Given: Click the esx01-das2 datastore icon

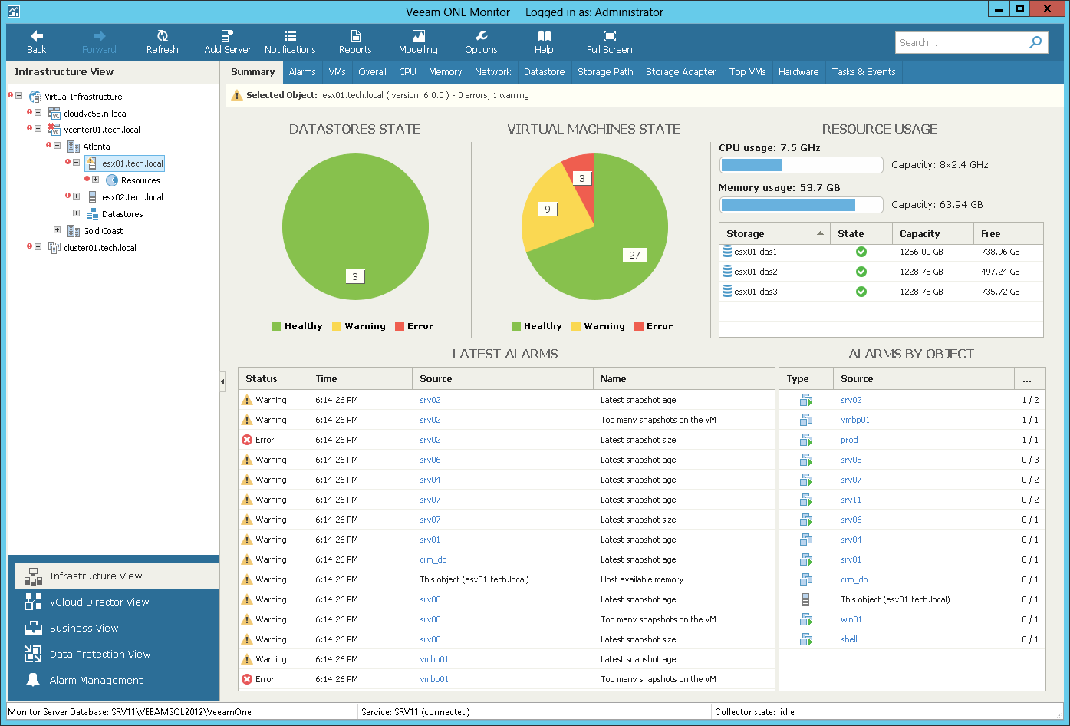Looking at the screenshot, I should (x=727, y=271).
